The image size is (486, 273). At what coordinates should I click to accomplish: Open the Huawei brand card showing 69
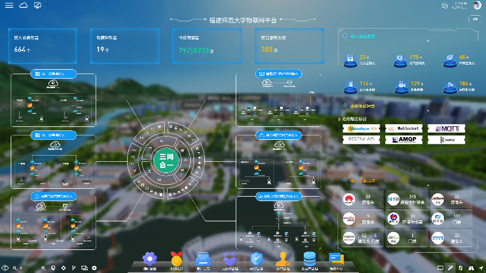(363, 199)
